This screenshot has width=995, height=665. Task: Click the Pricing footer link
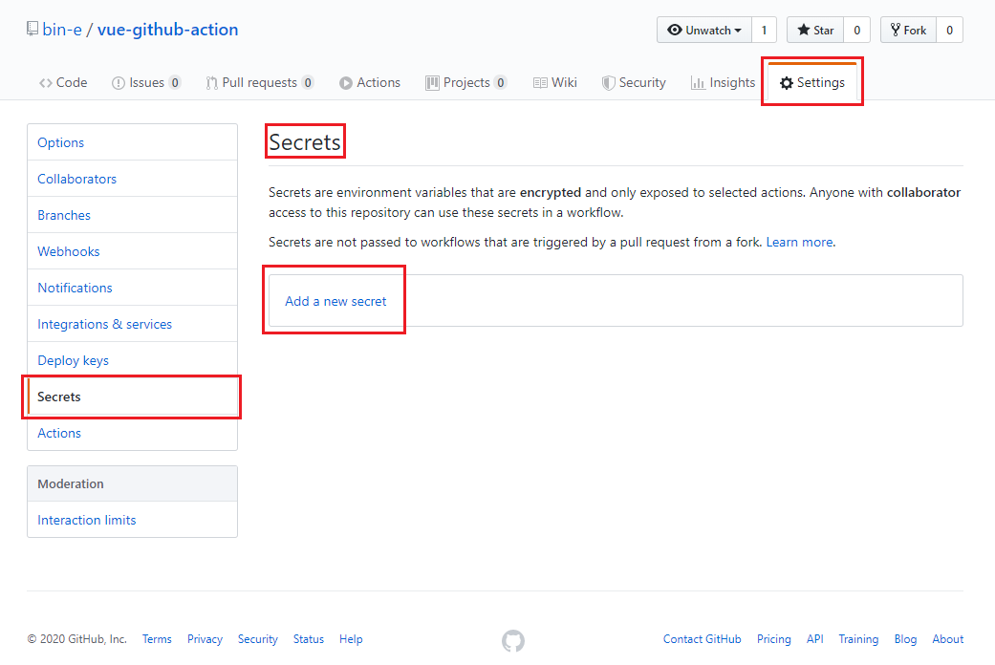click(x=773, y=639)
